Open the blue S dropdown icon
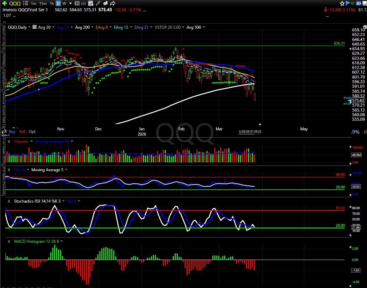 358,3
